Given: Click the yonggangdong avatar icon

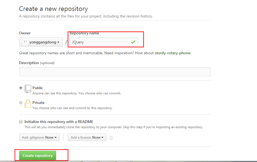Looking at the screenshot, I should 25,42.
